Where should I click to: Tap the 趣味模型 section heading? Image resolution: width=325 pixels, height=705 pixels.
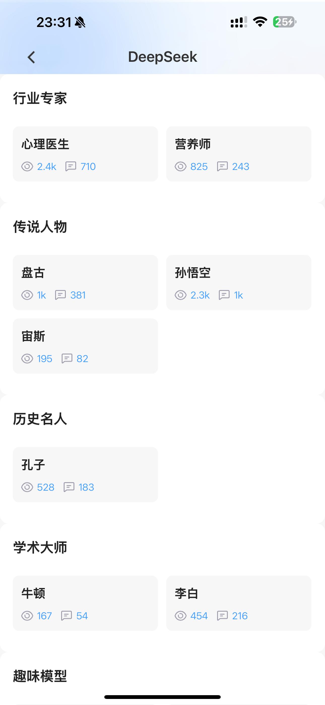coord(40,676)
